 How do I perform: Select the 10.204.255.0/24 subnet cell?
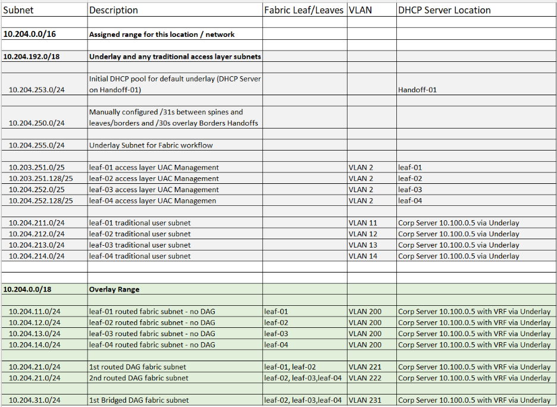[45, 145]
